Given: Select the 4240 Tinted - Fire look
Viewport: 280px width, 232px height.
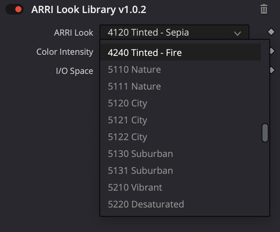Looking at the screenshot, I should [x=181, y=52].
